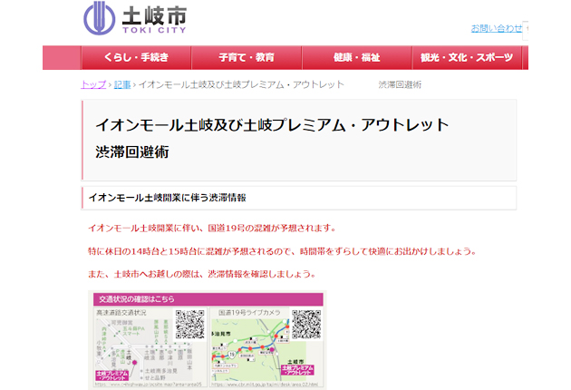Viewport: 571px width, 390px height.
Task: Open the 子育て・教育 menu
Action: click(247, 57)
